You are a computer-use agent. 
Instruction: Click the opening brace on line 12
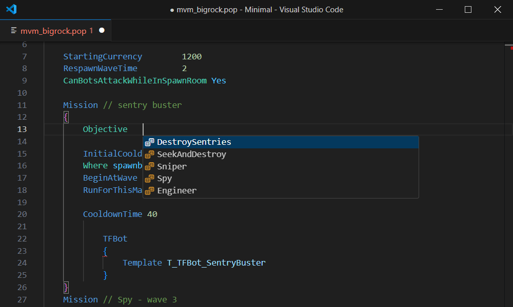66,117
